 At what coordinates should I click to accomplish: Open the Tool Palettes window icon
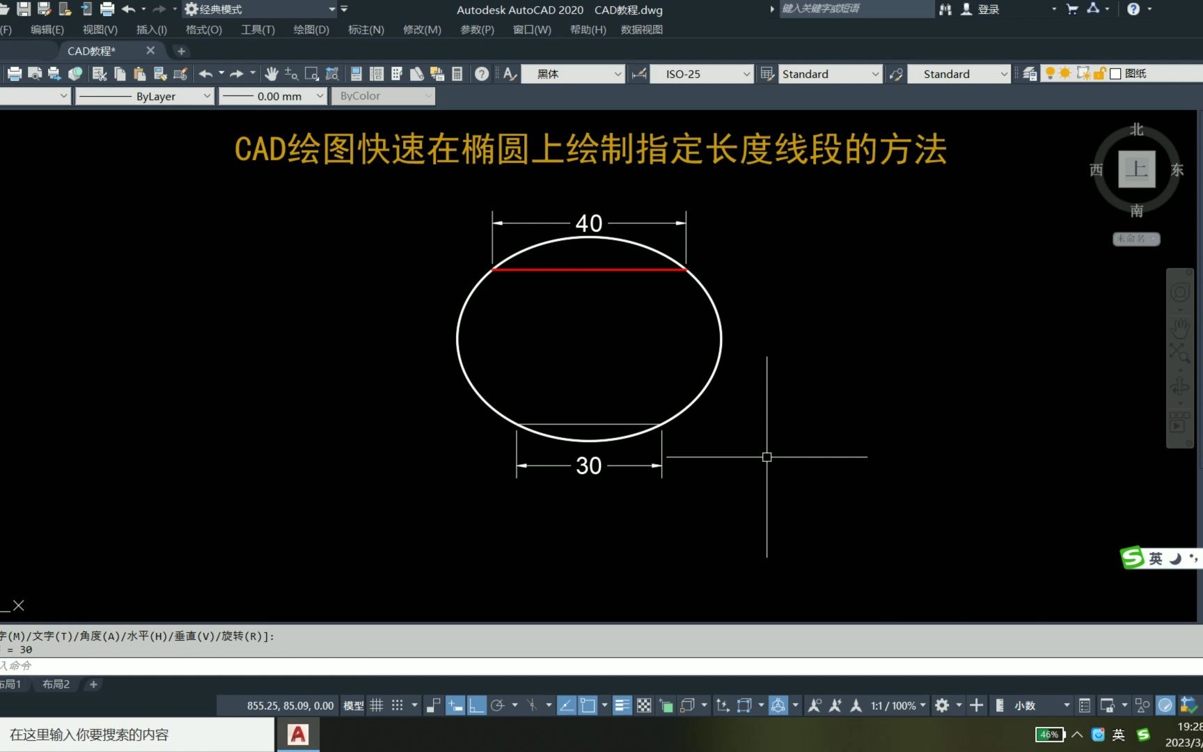397,74
